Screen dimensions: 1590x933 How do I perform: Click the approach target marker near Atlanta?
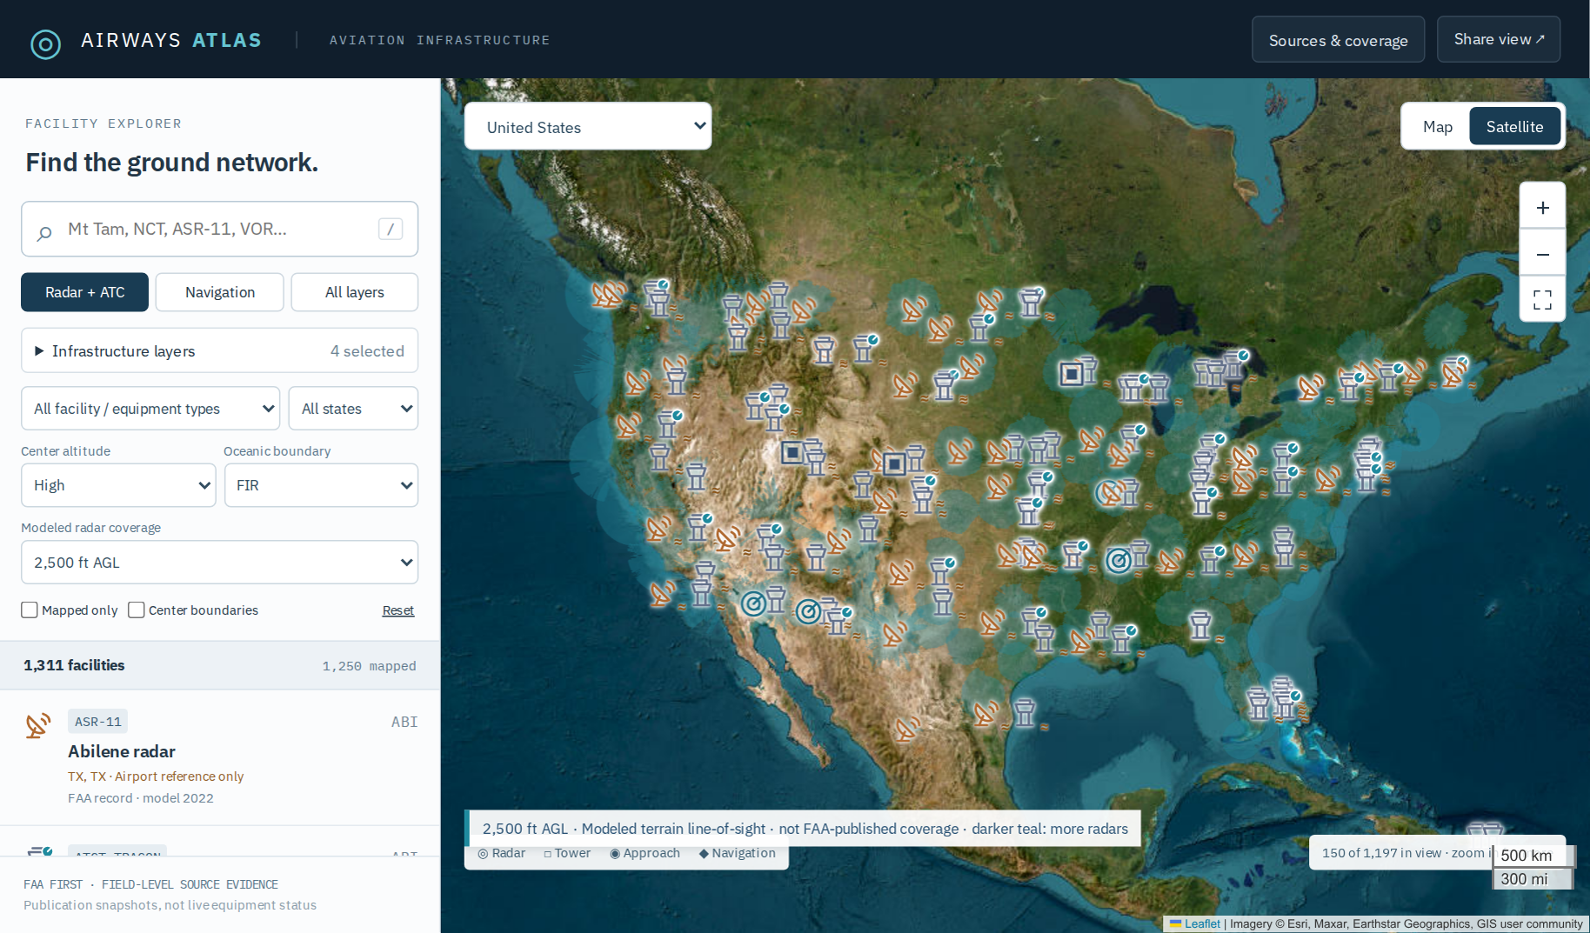1119,561
